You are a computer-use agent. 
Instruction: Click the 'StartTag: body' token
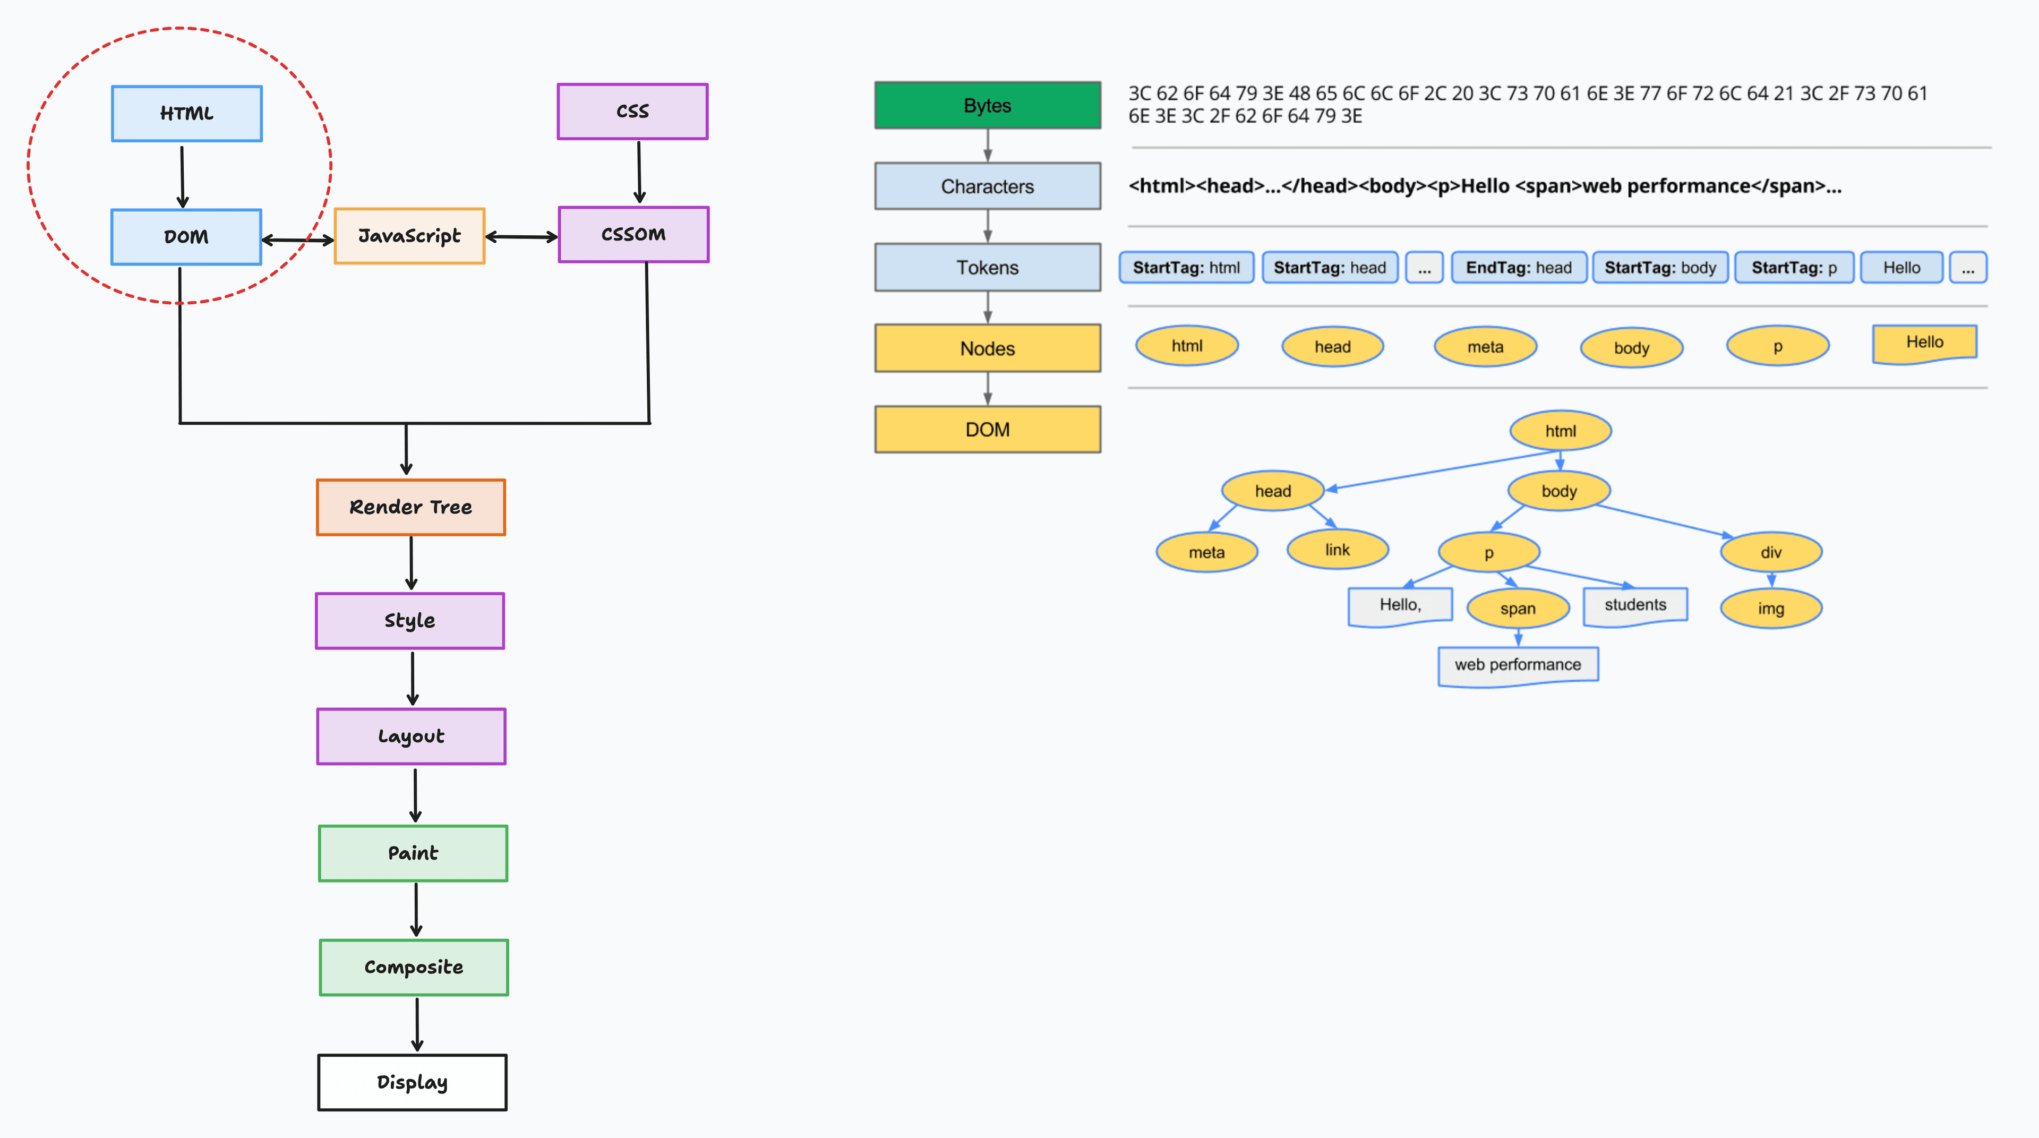tap(1660, 268)
